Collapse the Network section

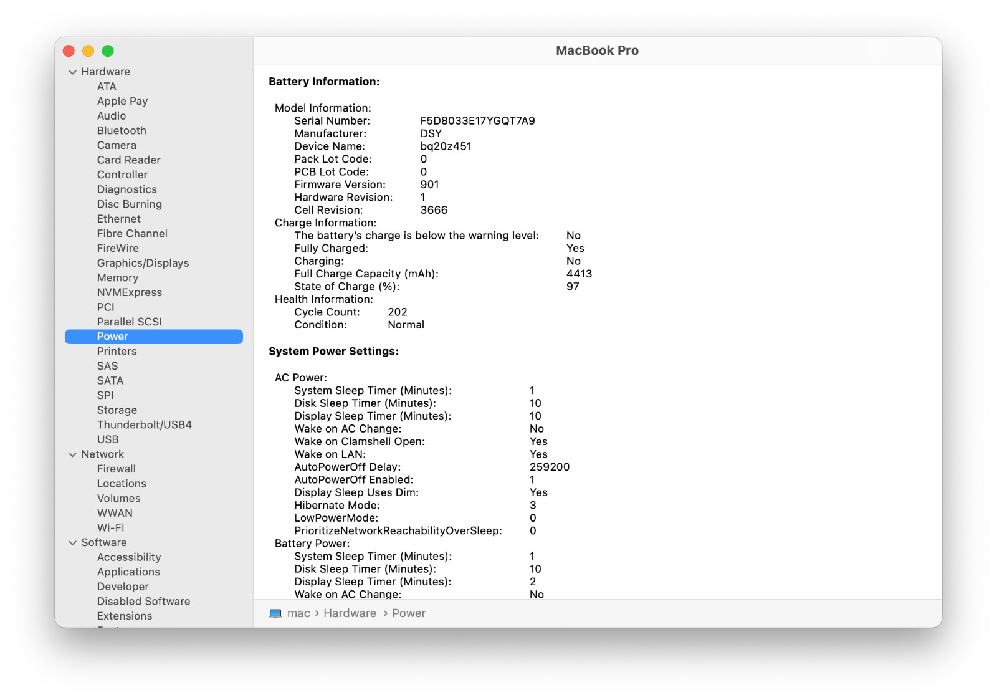[72, 454]
